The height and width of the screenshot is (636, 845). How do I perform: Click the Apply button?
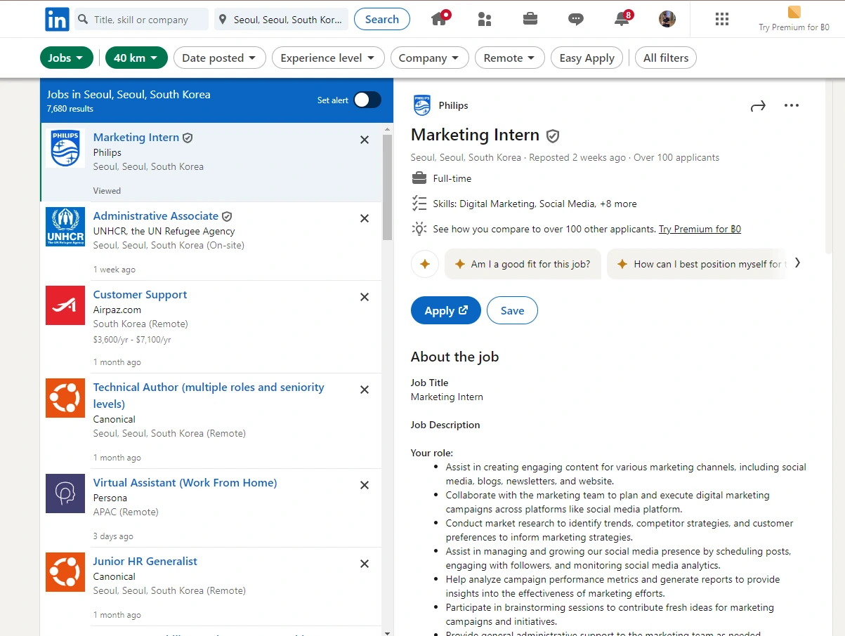[446, 310]
